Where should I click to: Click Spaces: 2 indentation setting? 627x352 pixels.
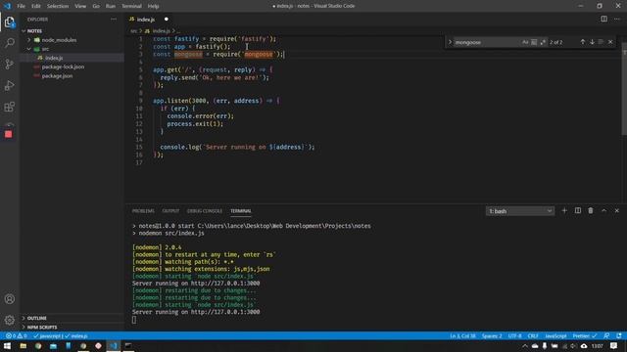point(492,336)
